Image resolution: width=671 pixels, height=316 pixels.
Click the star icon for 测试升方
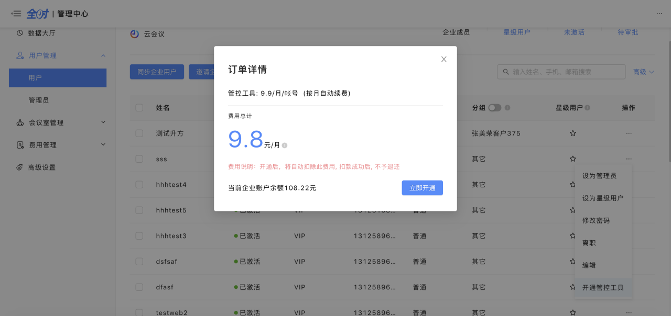(572, 133)
